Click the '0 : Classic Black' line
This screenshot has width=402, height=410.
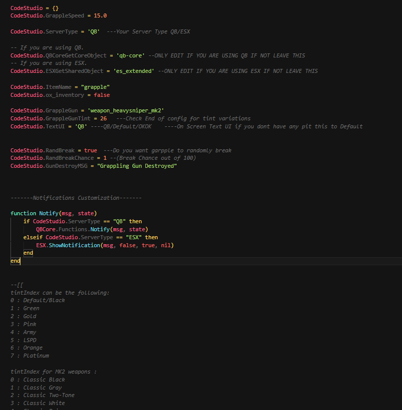coord(37,380)
